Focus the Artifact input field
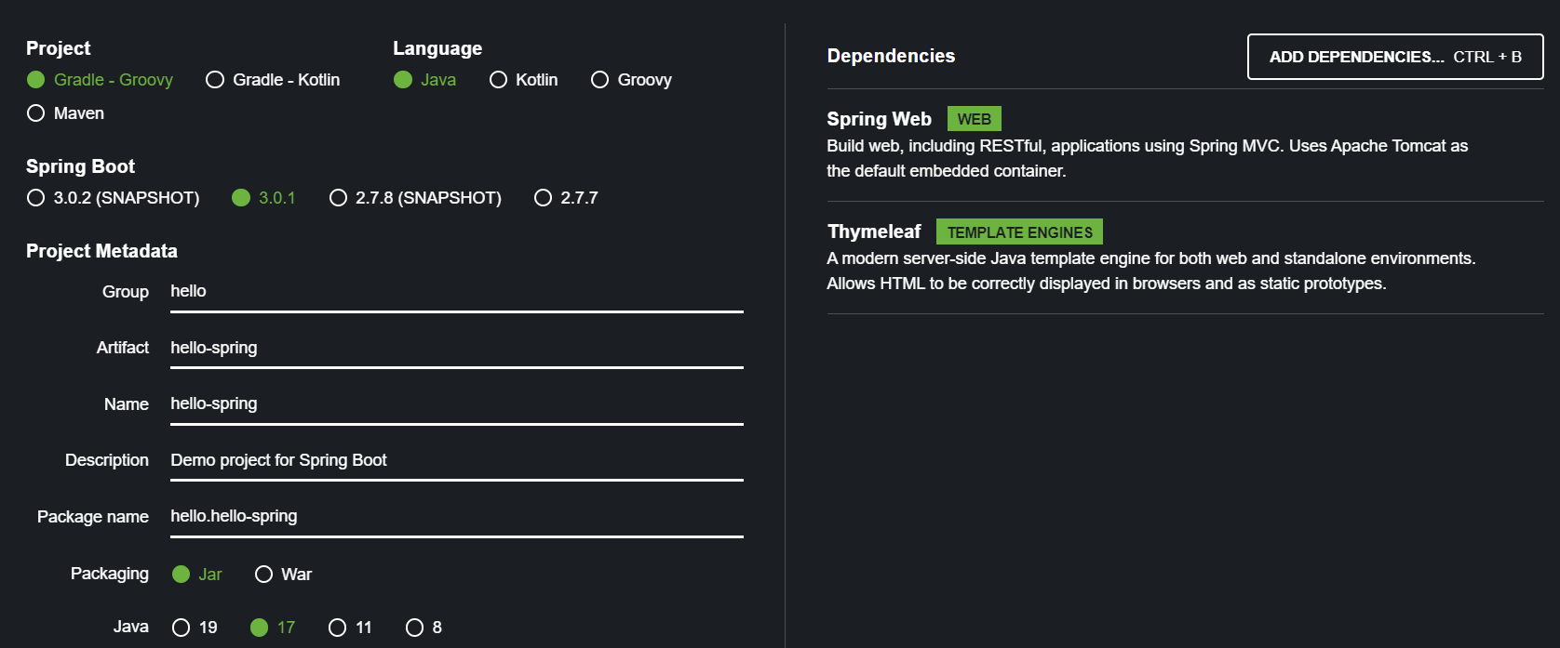The image size is (1560, 648). [x=456, y=348]
